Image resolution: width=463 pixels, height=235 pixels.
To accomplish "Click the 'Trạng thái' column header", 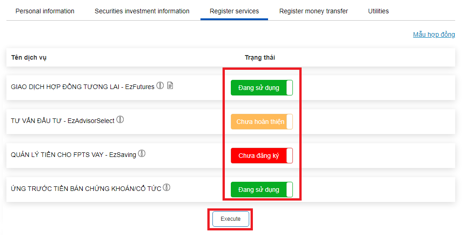I will click(260, 57).
